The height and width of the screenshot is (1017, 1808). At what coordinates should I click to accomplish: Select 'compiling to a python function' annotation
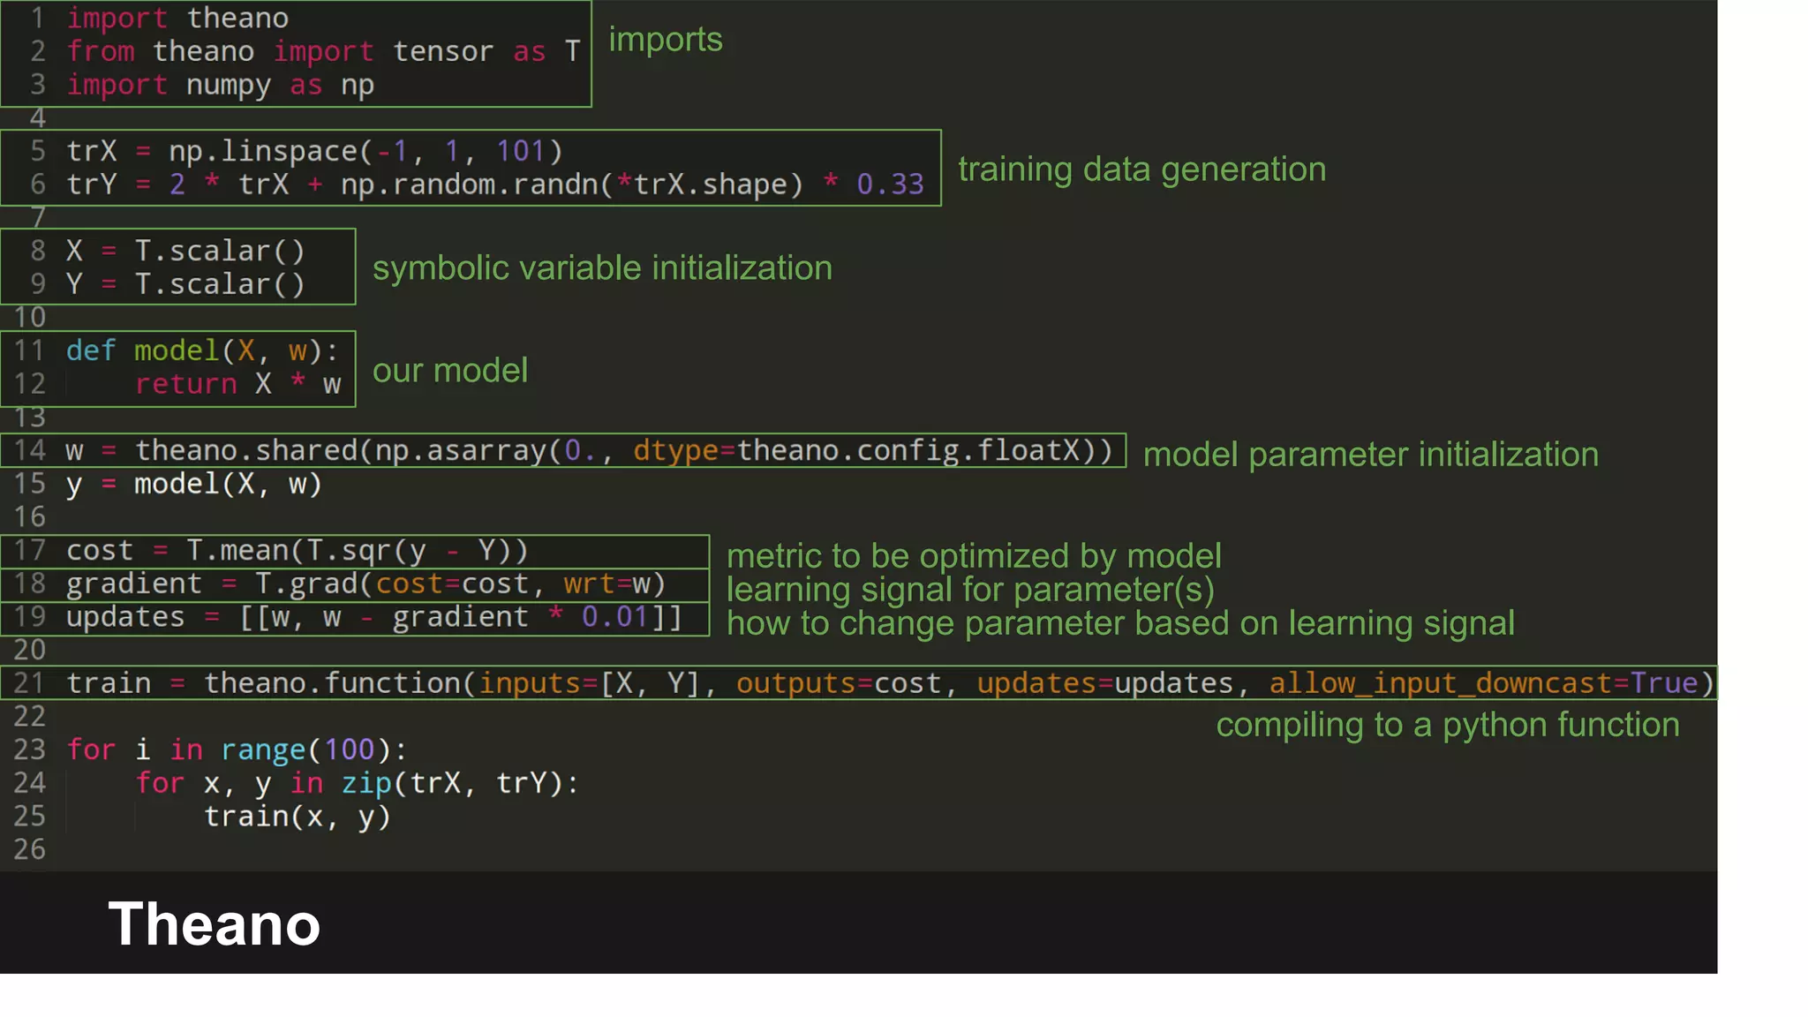tap(1448, 725)
